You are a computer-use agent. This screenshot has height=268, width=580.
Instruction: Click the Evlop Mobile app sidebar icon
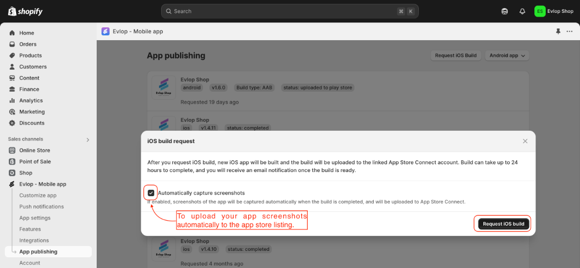(12, 184)
